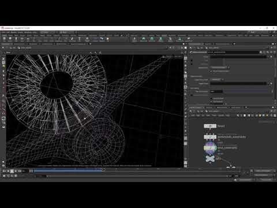Viewport: 277px width, 208px height.
Task: Click the Camera icon on the right shelf
Action: 134,39
